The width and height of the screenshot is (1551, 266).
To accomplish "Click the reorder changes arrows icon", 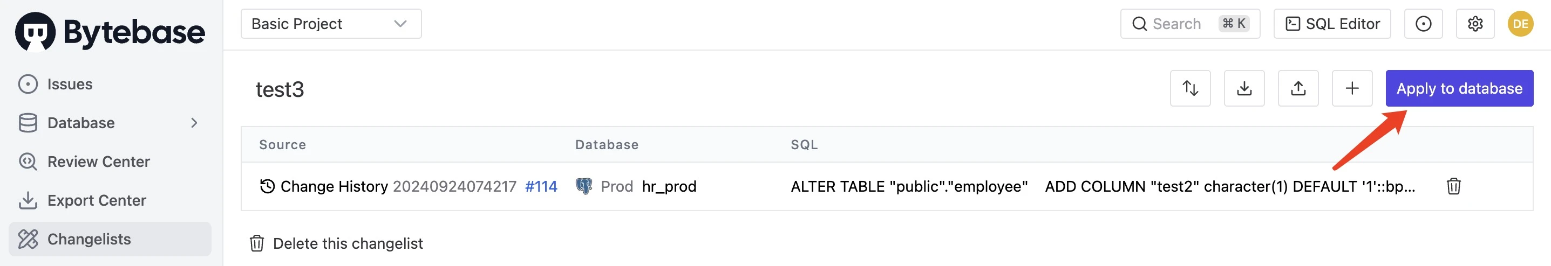I will [1190, 88].
